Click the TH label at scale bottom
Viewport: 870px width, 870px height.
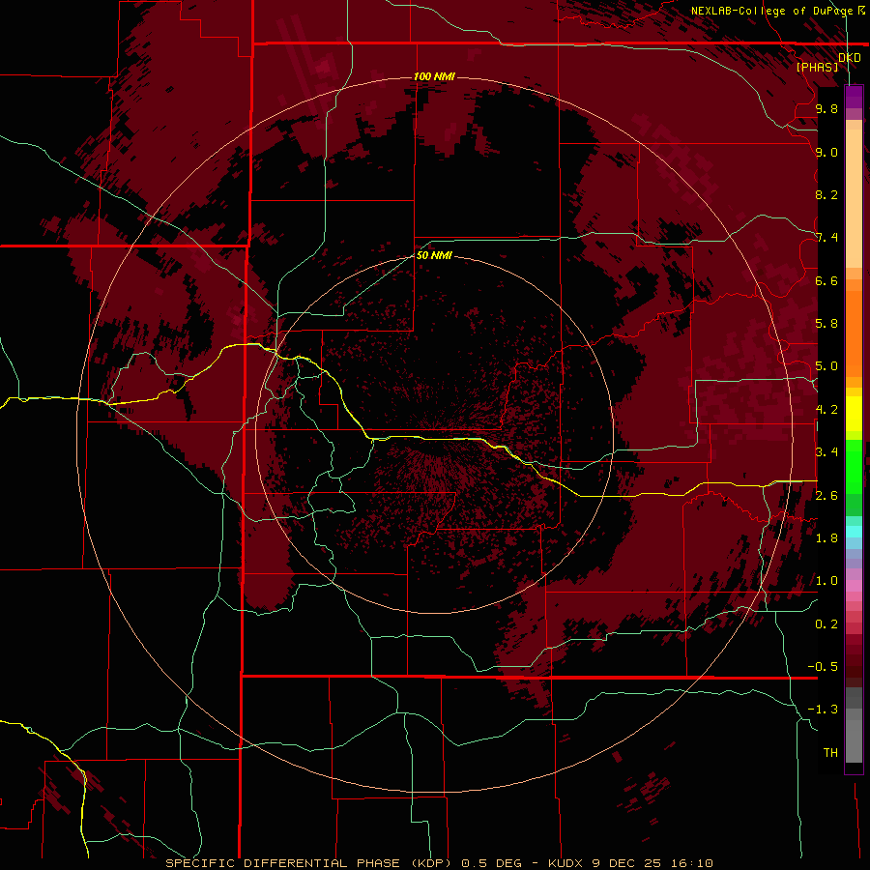(830, 753)
